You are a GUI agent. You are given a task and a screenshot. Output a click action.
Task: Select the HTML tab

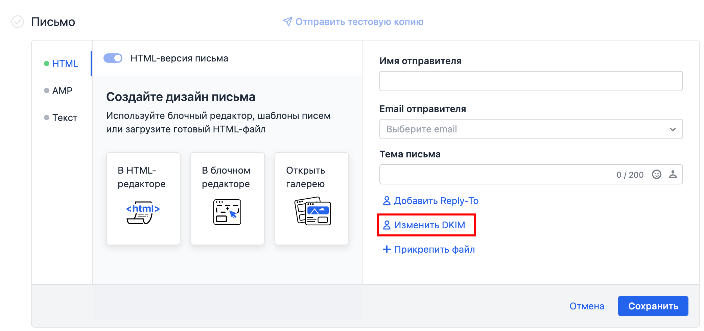65,63
